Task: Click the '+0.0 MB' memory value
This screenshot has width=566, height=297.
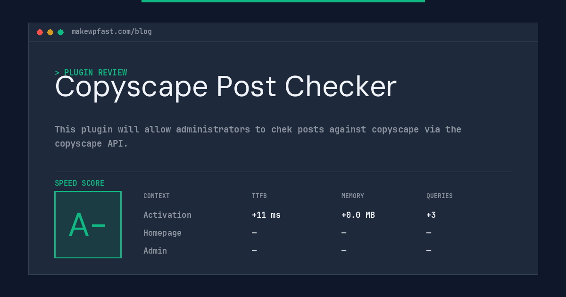Action: point(358,215)
